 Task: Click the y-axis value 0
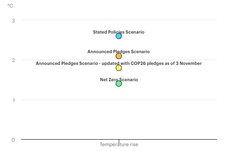13,140
